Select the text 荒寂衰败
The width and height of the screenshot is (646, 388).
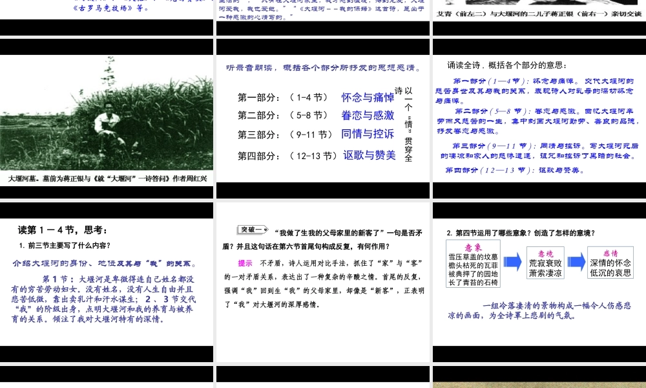point(545,263)
